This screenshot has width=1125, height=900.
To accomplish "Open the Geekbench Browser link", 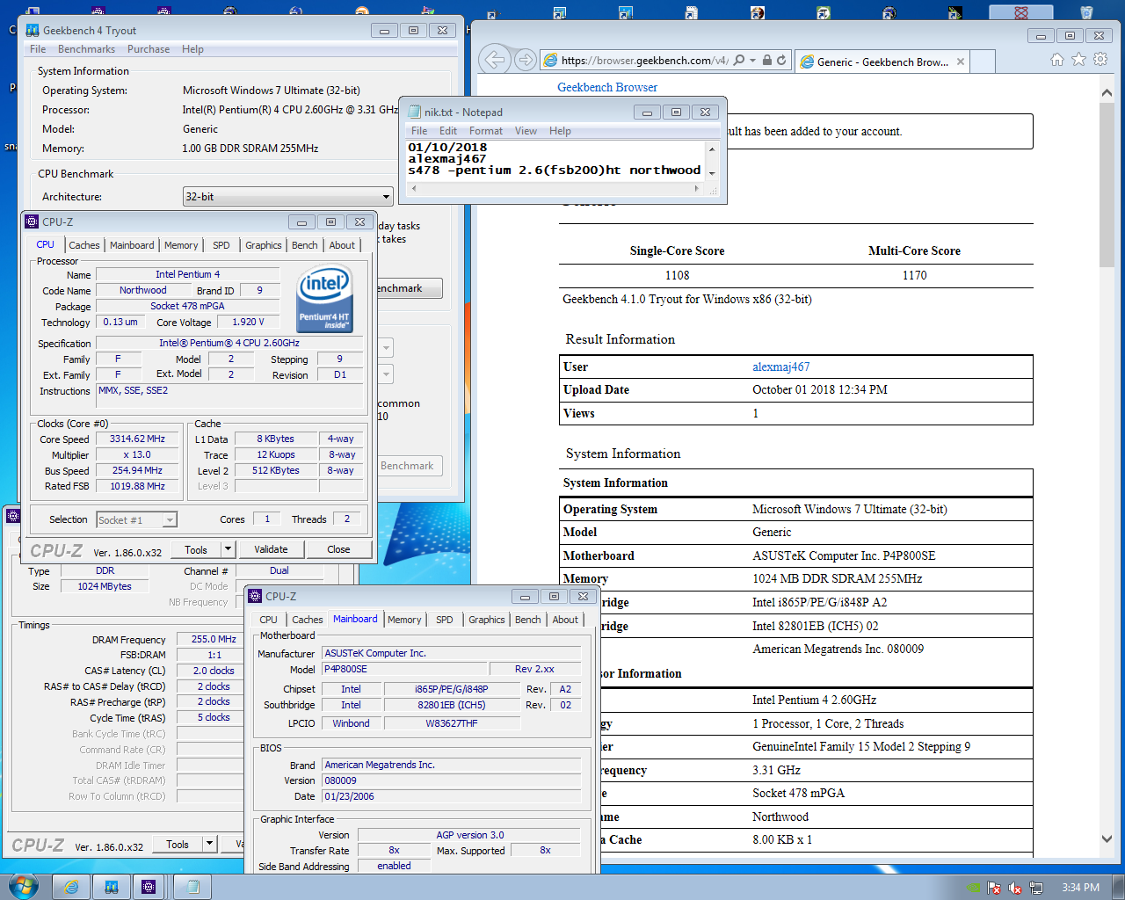I will pos(607,87).
